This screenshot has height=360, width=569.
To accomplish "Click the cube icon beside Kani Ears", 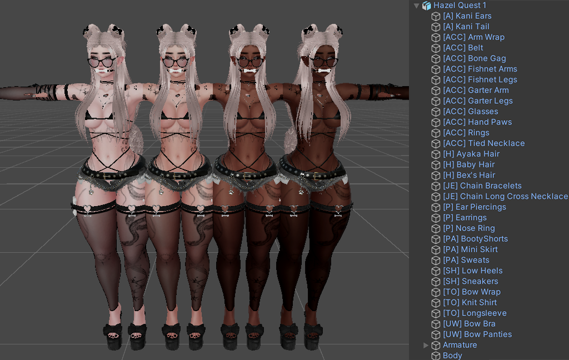I will (436, 16).
